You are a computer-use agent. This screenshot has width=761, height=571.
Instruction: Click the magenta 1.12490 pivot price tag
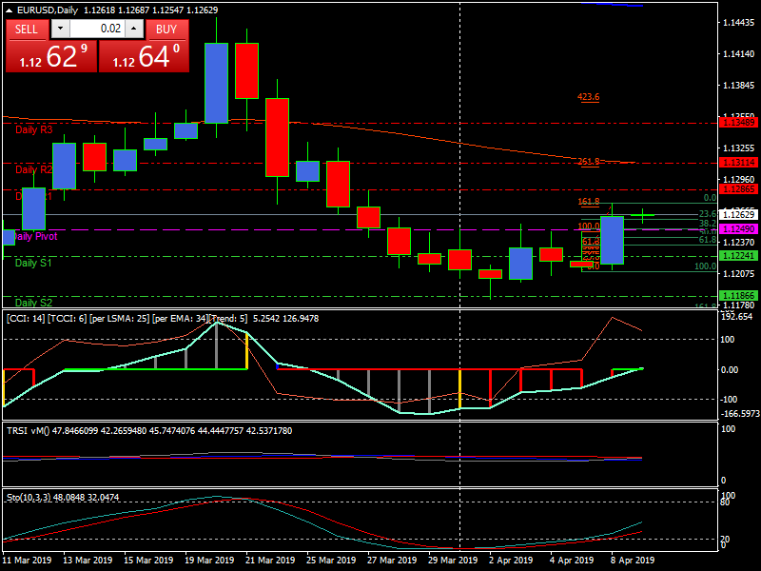point(739,229)
